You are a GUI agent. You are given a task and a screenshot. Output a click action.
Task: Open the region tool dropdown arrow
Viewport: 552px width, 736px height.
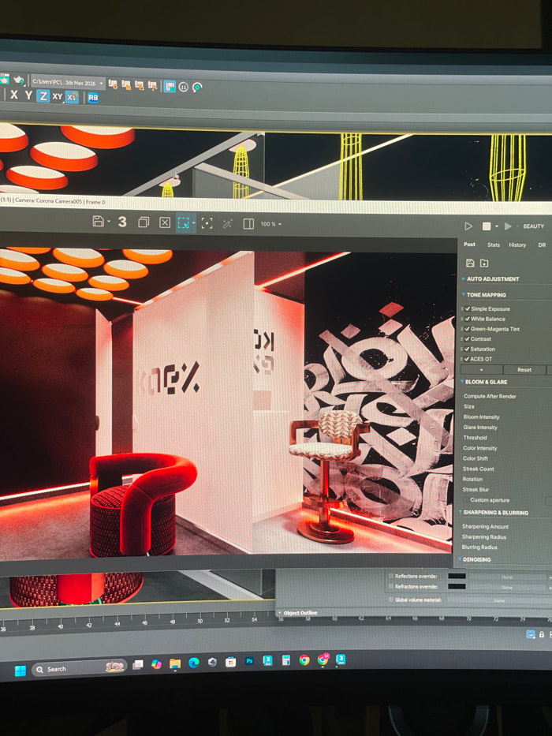[x=193, y=223]
